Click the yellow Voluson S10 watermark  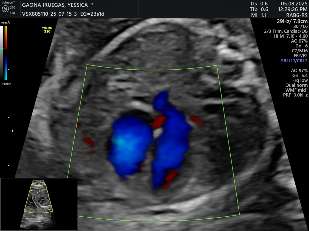(47, 30)
